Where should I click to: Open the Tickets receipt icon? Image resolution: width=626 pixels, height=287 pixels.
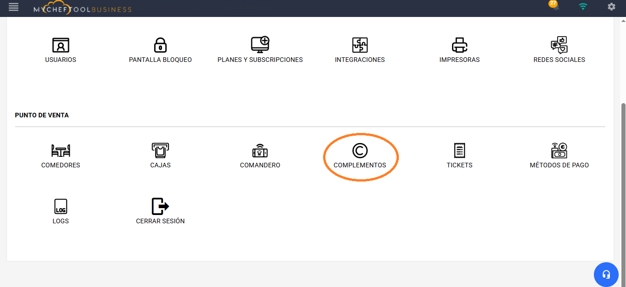(x=459, y=151)
